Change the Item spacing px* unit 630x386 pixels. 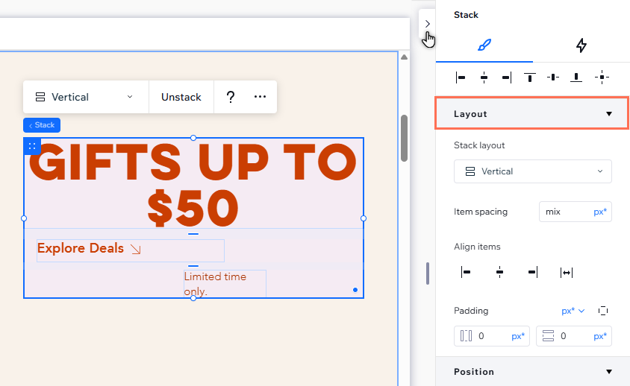(x=600, y=212)
